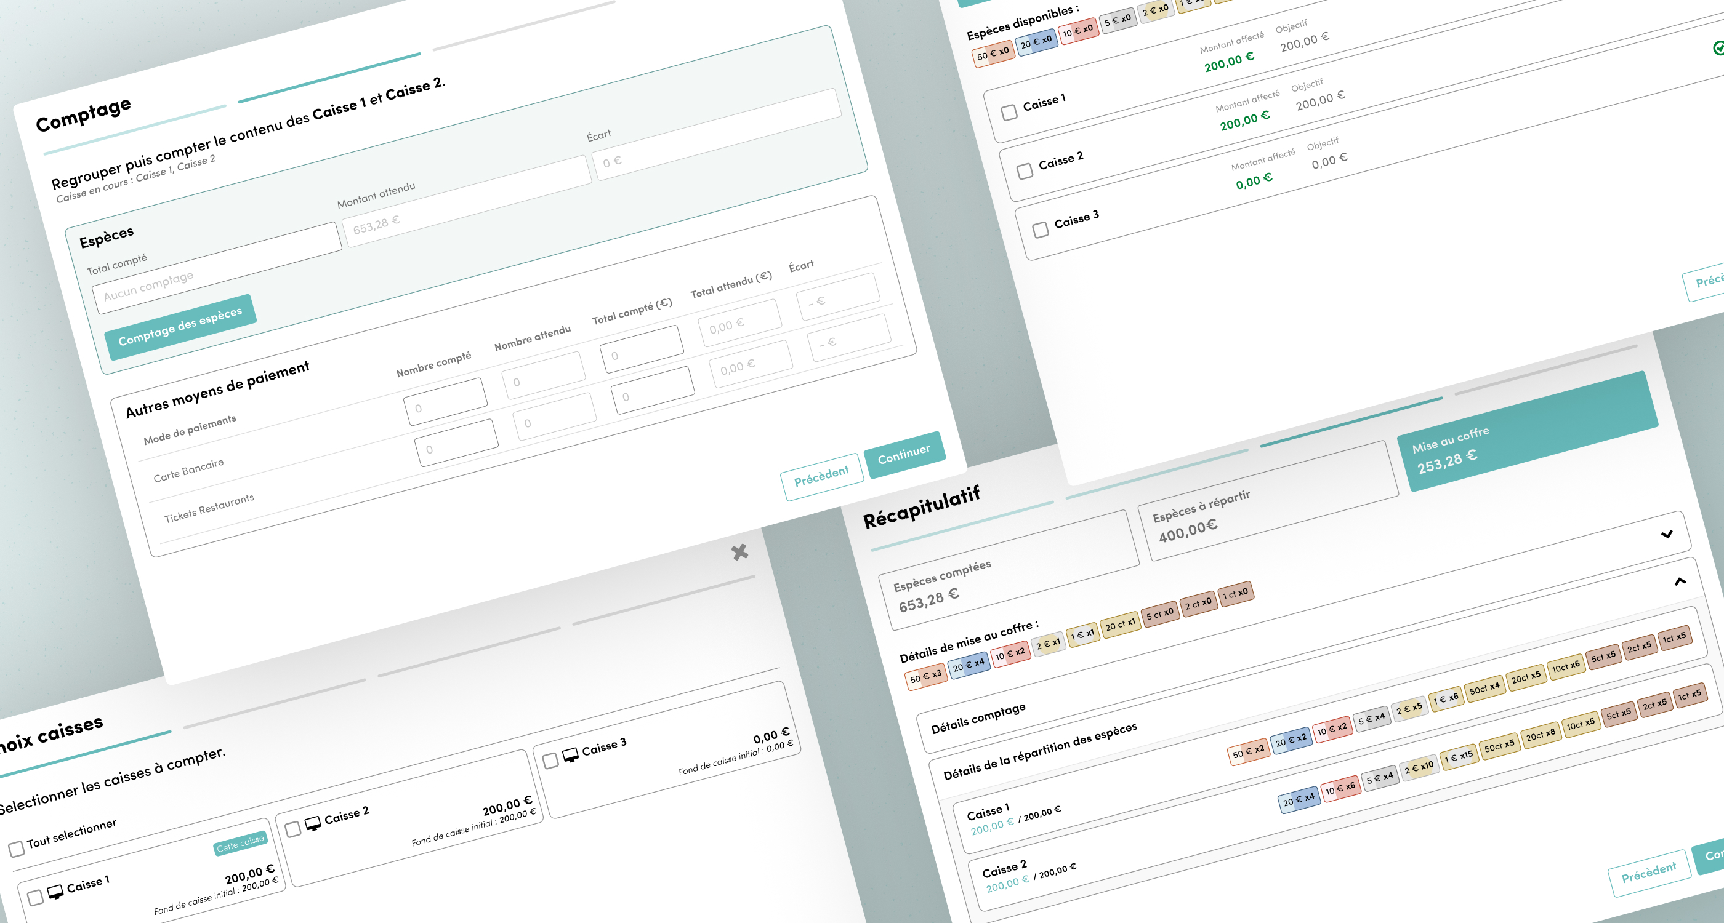This screenshot has width=1724, height=923.
Task: Click the Espèces Écart field showing 0 €
Action: pyautogui.click(x=716, y=134)
